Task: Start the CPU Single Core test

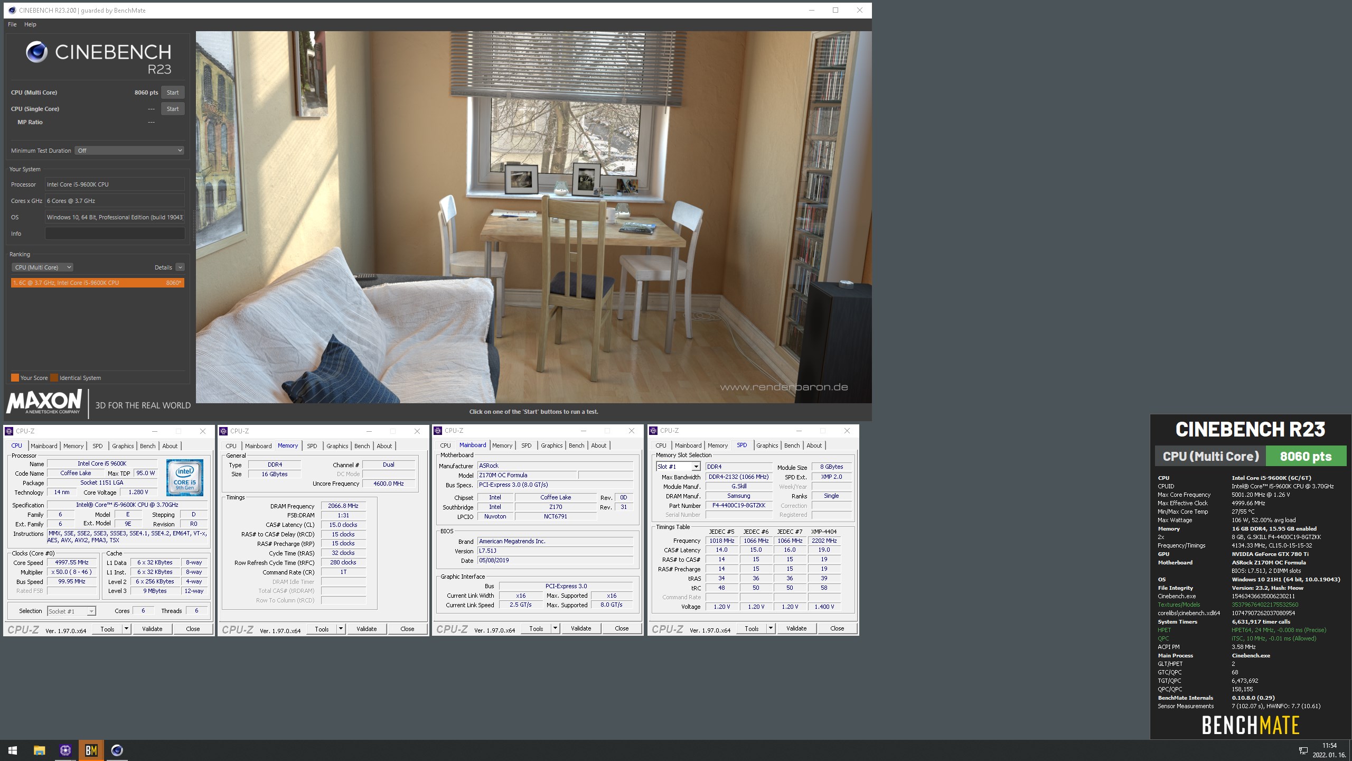Action: (x=173, y=109)
